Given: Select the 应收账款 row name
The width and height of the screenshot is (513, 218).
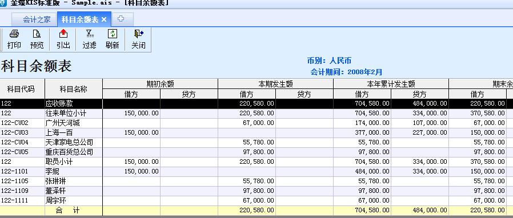Looking at the screenshot, I should pos(59,104).
